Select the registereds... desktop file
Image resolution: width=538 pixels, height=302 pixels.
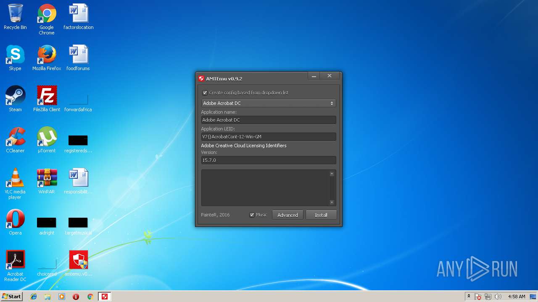78,144
